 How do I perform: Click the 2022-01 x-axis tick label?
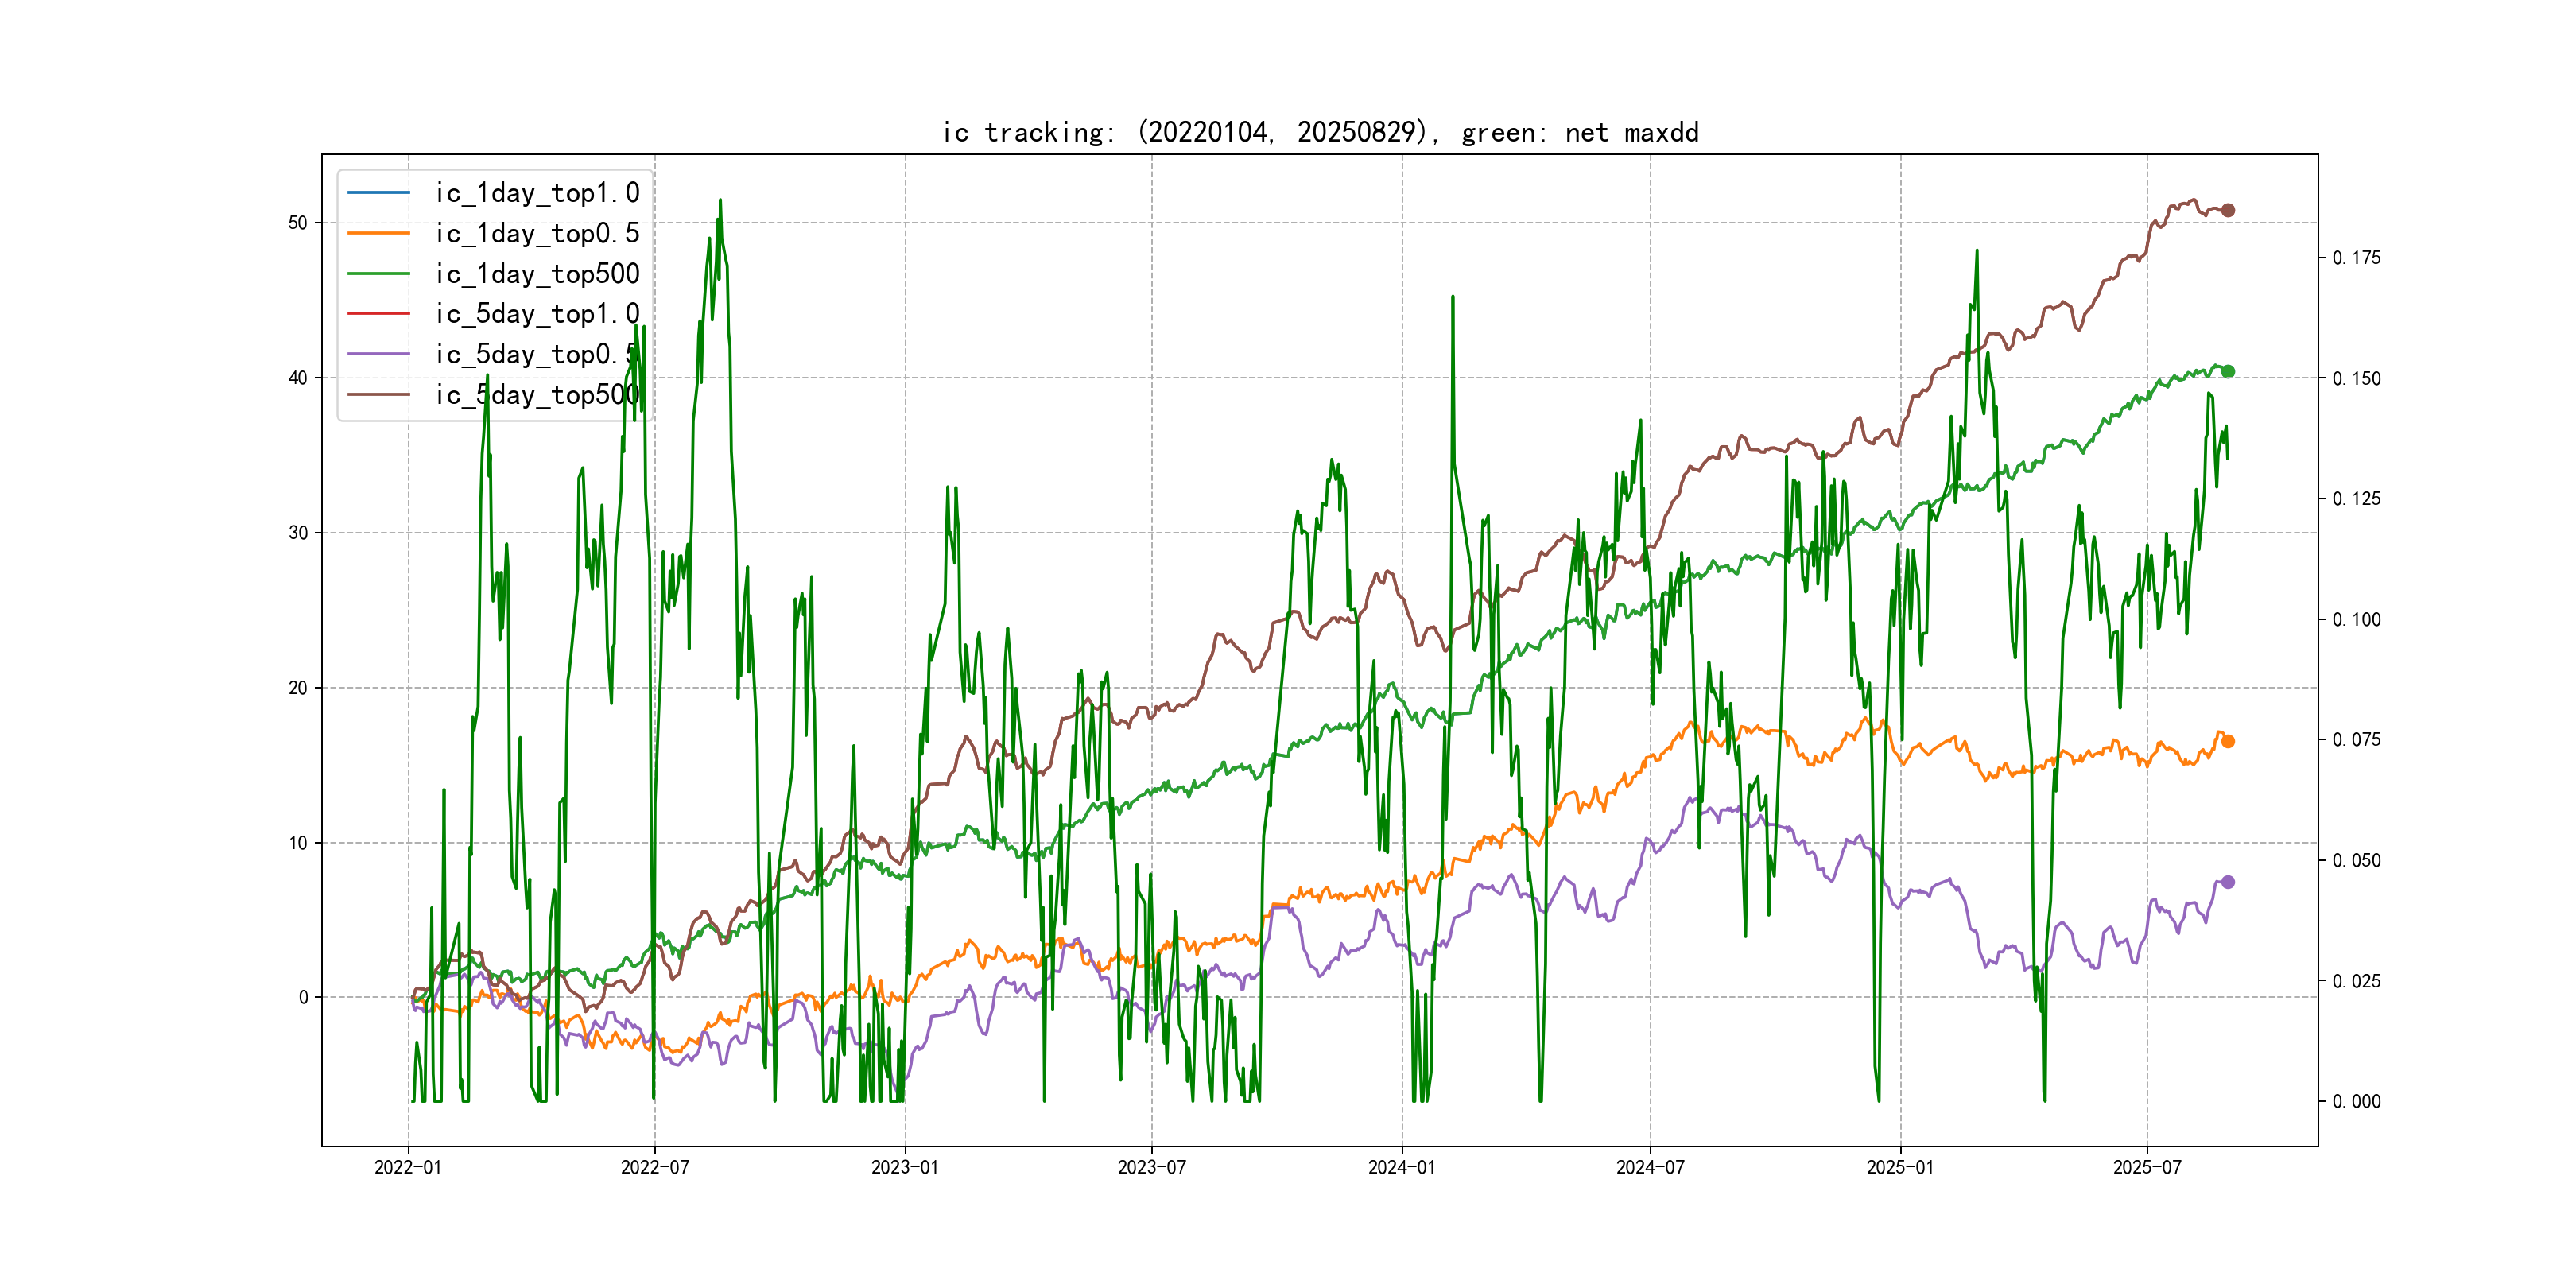click(x=407, y=1167)
